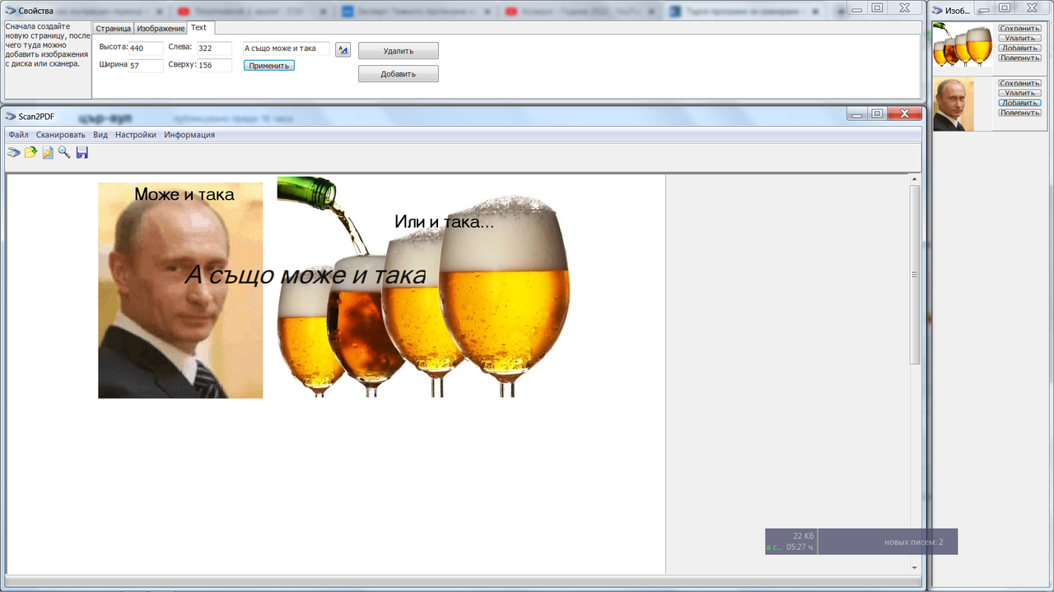
Task: Click the Применить button
Action: tap(269, 66)
